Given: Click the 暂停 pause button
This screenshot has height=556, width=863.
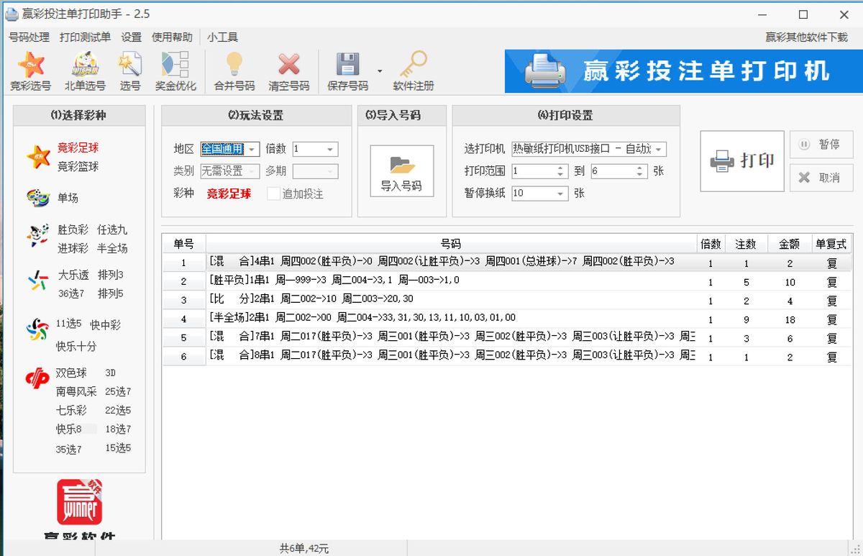Looking at the screenshot, I should point(821,145).
